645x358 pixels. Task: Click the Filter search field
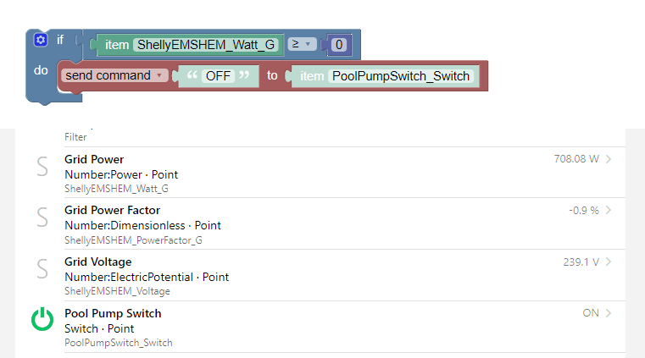(x=254, y=136)
